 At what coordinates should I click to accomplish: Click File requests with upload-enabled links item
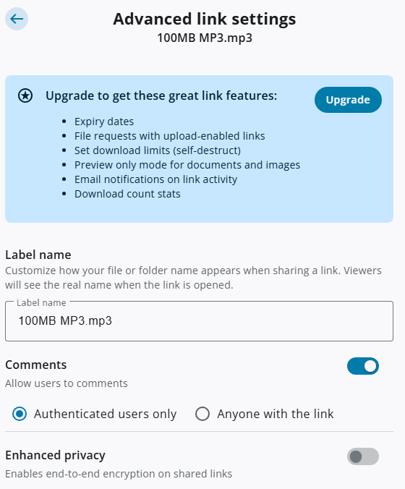point(170,136)
